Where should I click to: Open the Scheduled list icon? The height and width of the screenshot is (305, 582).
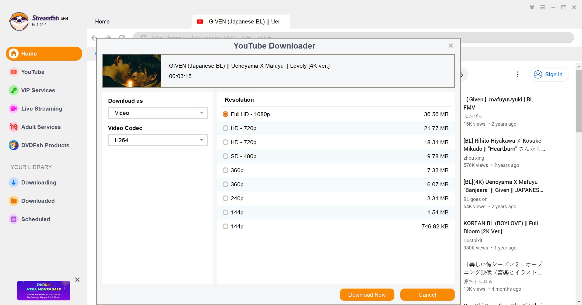tap(13, 219)
